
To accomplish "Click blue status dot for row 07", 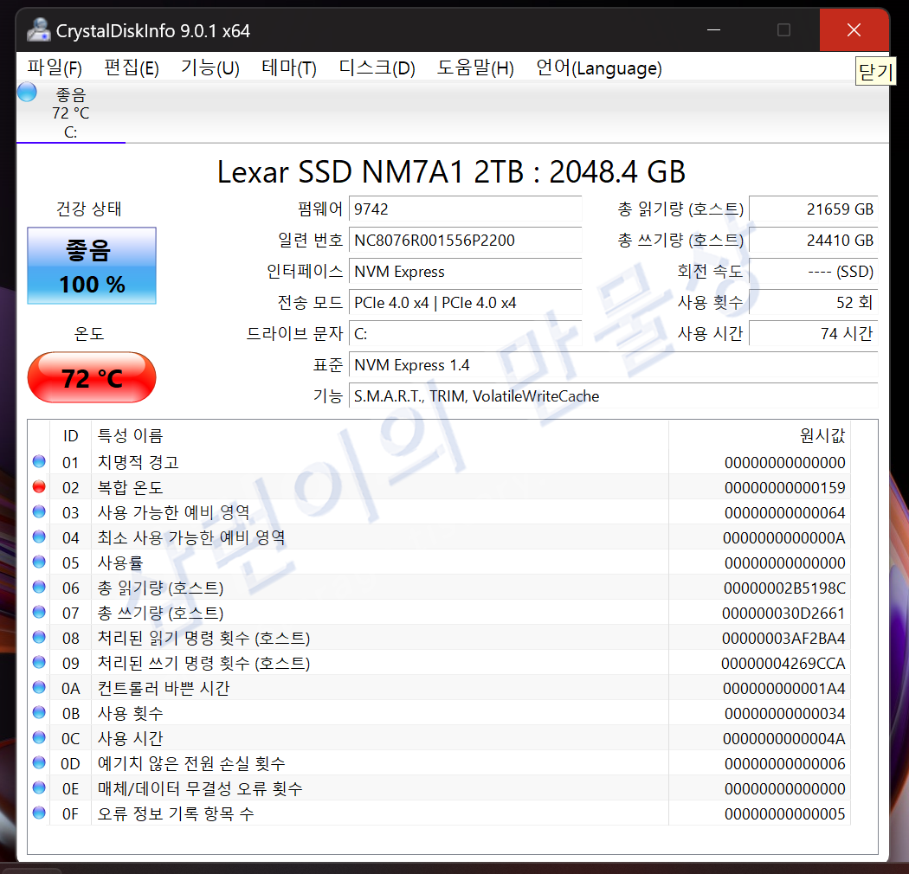I will point(39,612).
